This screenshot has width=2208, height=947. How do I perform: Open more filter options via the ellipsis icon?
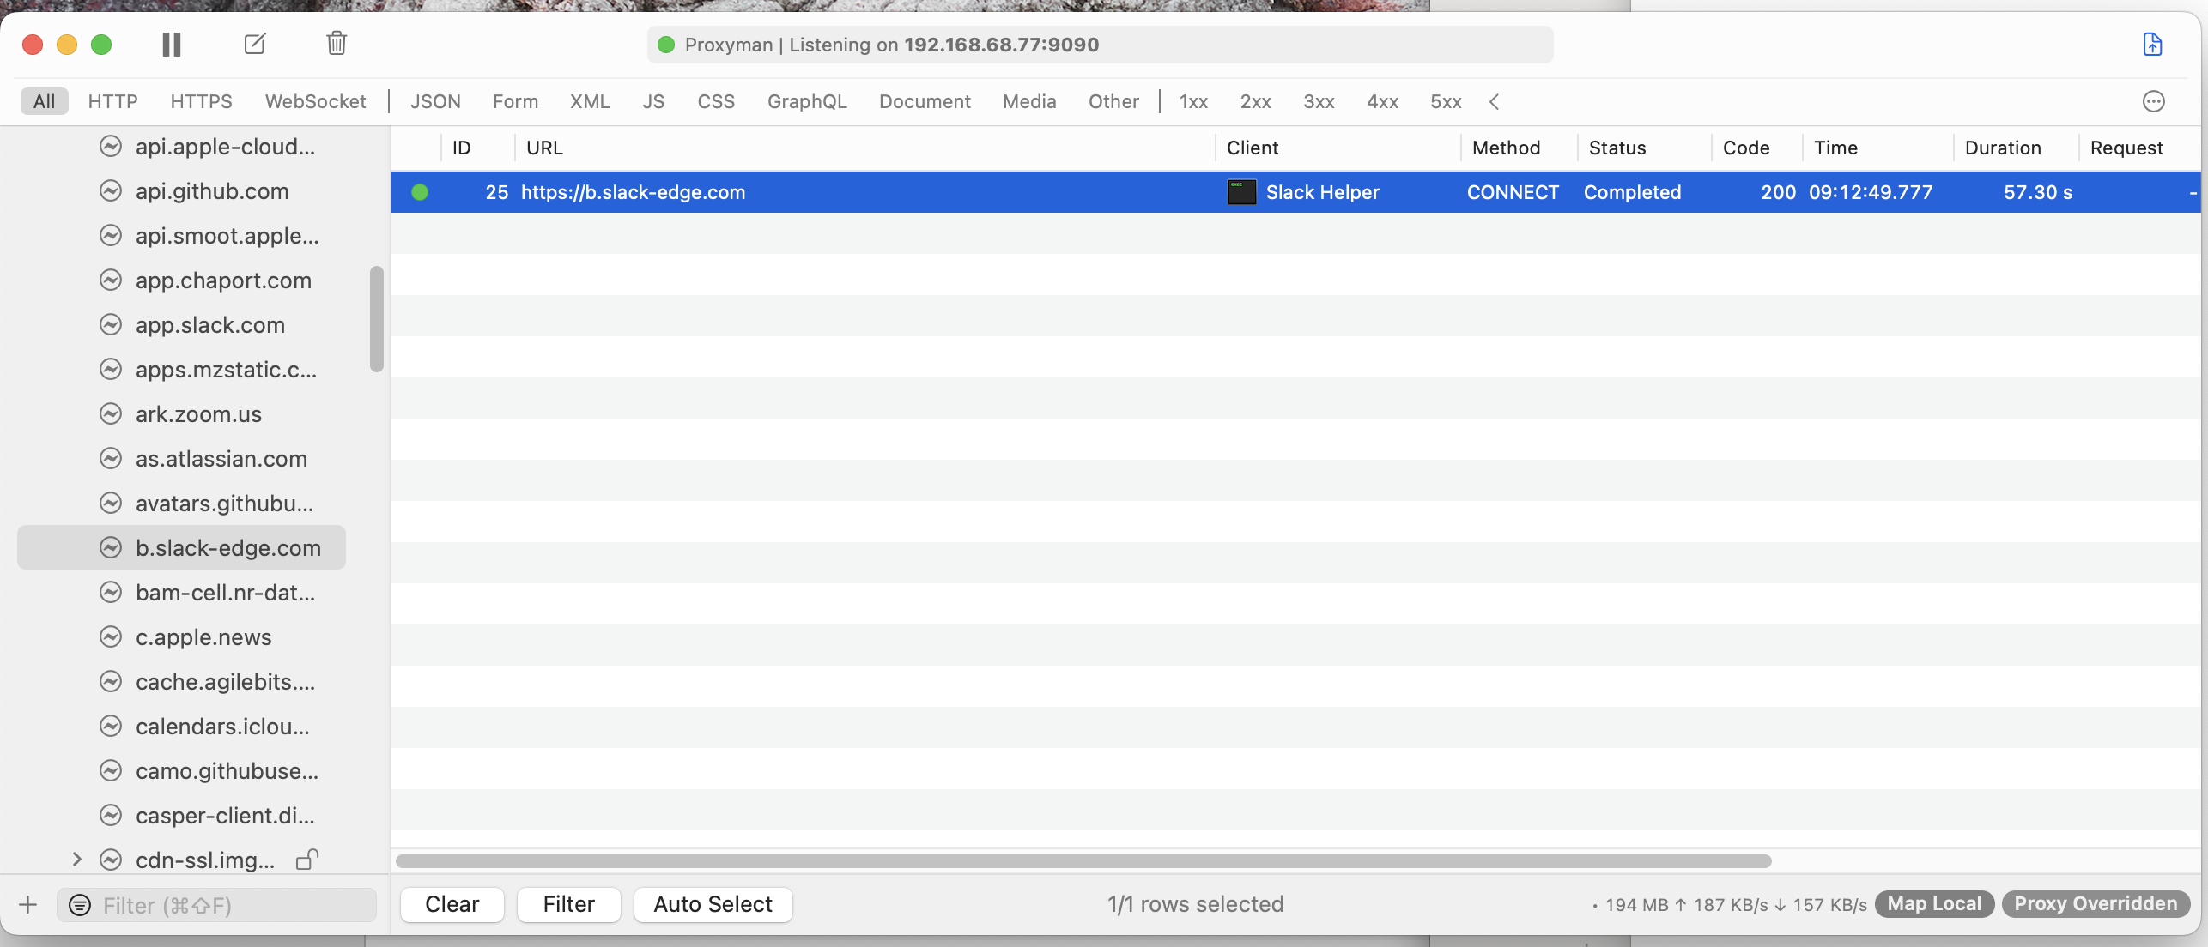tap(2154, 101)
